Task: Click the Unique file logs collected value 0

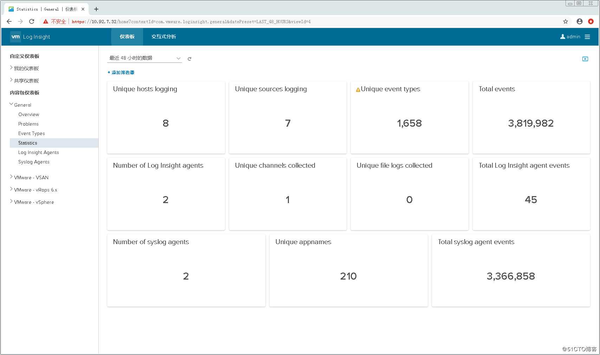Action: coord(409,200)
